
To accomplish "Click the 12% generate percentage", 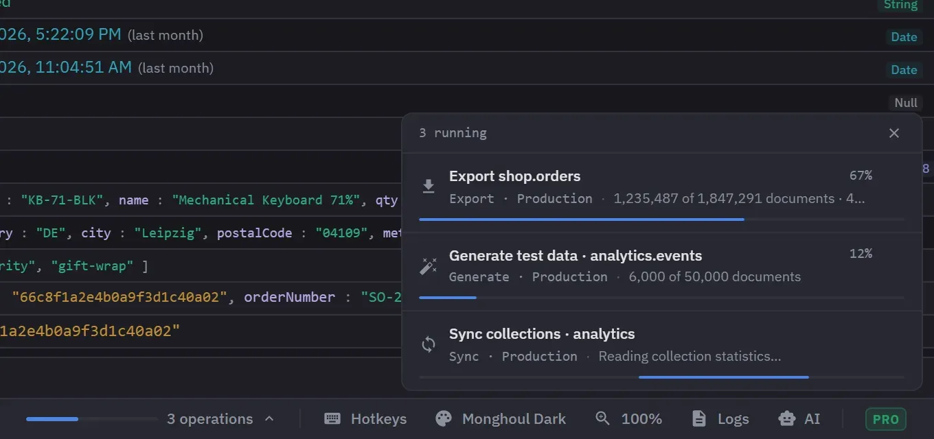I will (x=861, y=254).
